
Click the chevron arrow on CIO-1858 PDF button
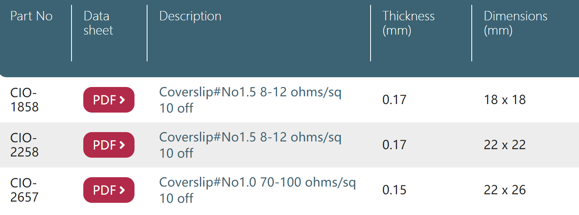click(x=122, y=100)
